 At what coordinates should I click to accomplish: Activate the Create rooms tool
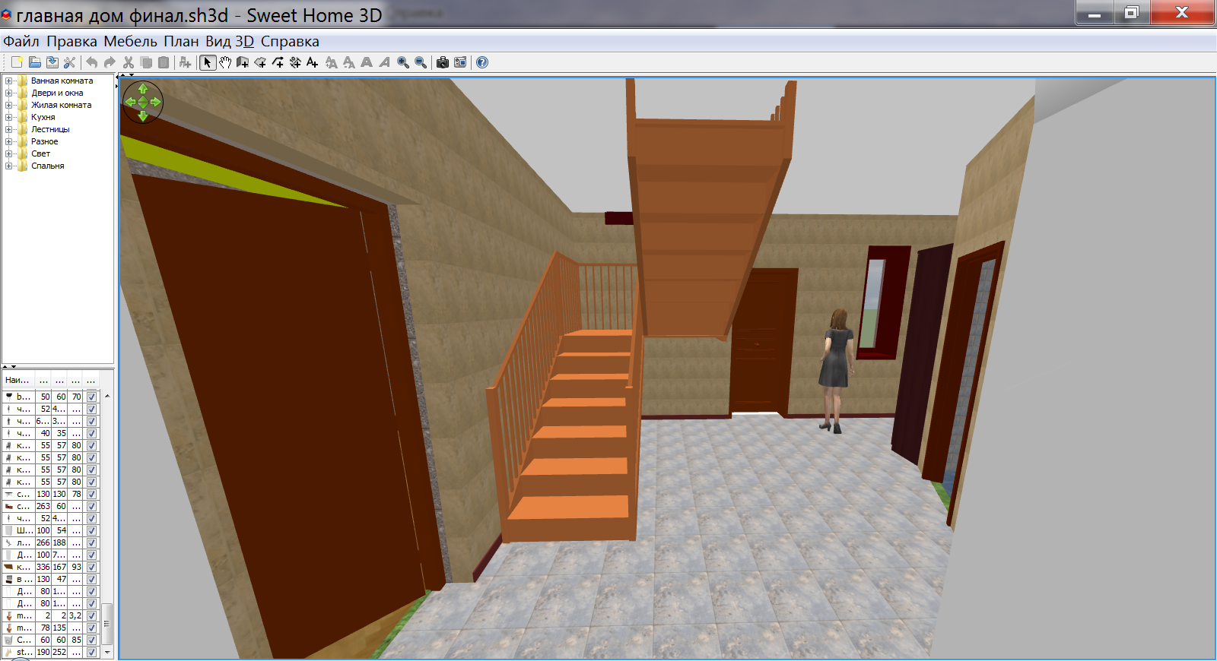[x=260, y=62]
